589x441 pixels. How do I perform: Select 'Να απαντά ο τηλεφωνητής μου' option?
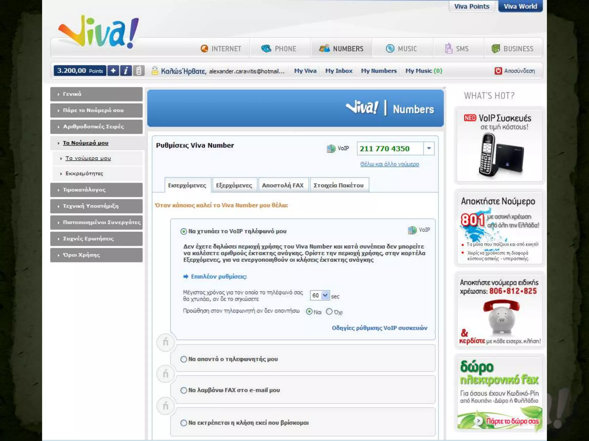(x=183, y=359)
